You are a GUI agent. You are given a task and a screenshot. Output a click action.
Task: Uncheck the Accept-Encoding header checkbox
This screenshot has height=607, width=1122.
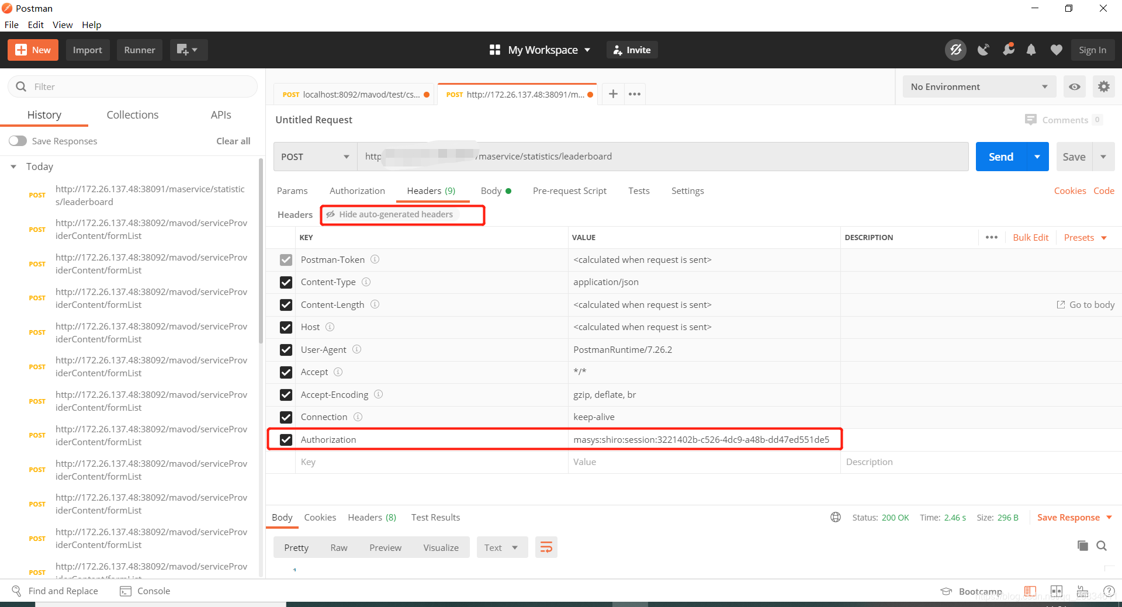click(286, 395)
